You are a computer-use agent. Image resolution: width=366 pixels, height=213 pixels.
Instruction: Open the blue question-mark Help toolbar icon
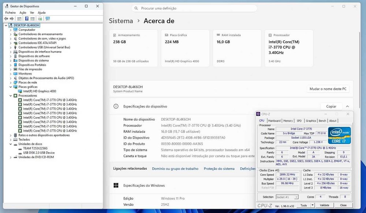point(27,19)
